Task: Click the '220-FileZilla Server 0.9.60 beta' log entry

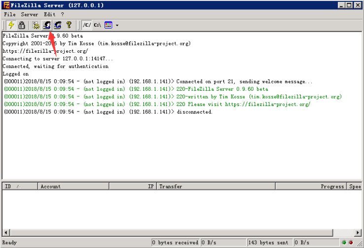Action: 136,89
